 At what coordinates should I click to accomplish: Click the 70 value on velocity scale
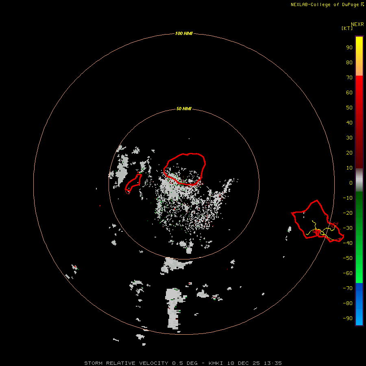(x=349, y=78)
